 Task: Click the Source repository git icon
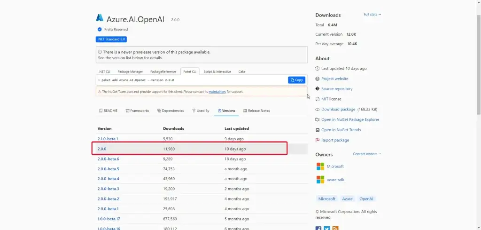[318, 89]
